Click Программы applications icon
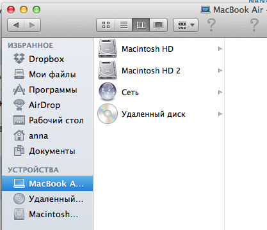 (x=19, y=89)
